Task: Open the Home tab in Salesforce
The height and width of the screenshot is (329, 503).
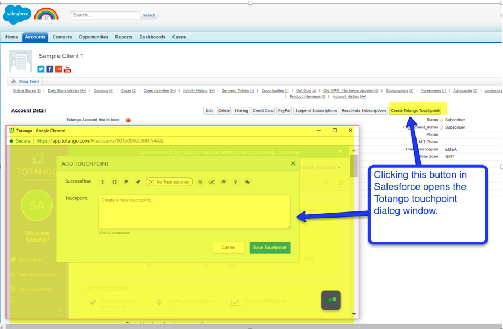Action: 11,37
